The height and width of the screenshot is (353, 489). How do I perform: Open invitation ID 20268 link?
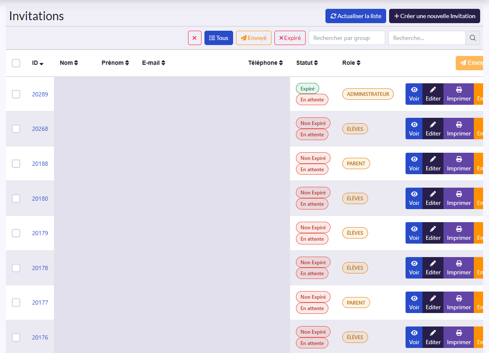point(40,129)
